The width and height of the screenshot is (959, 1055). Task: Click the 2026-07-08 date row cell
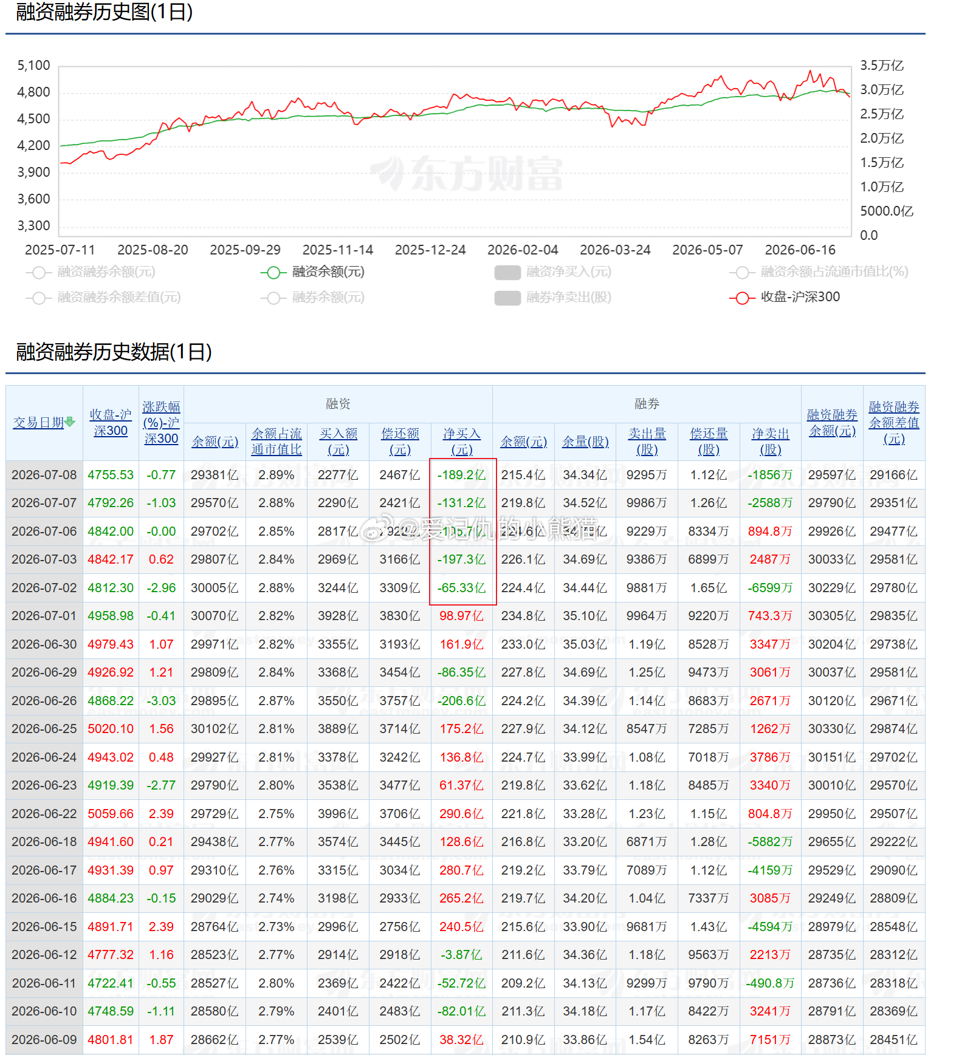[x=44, y=475]
